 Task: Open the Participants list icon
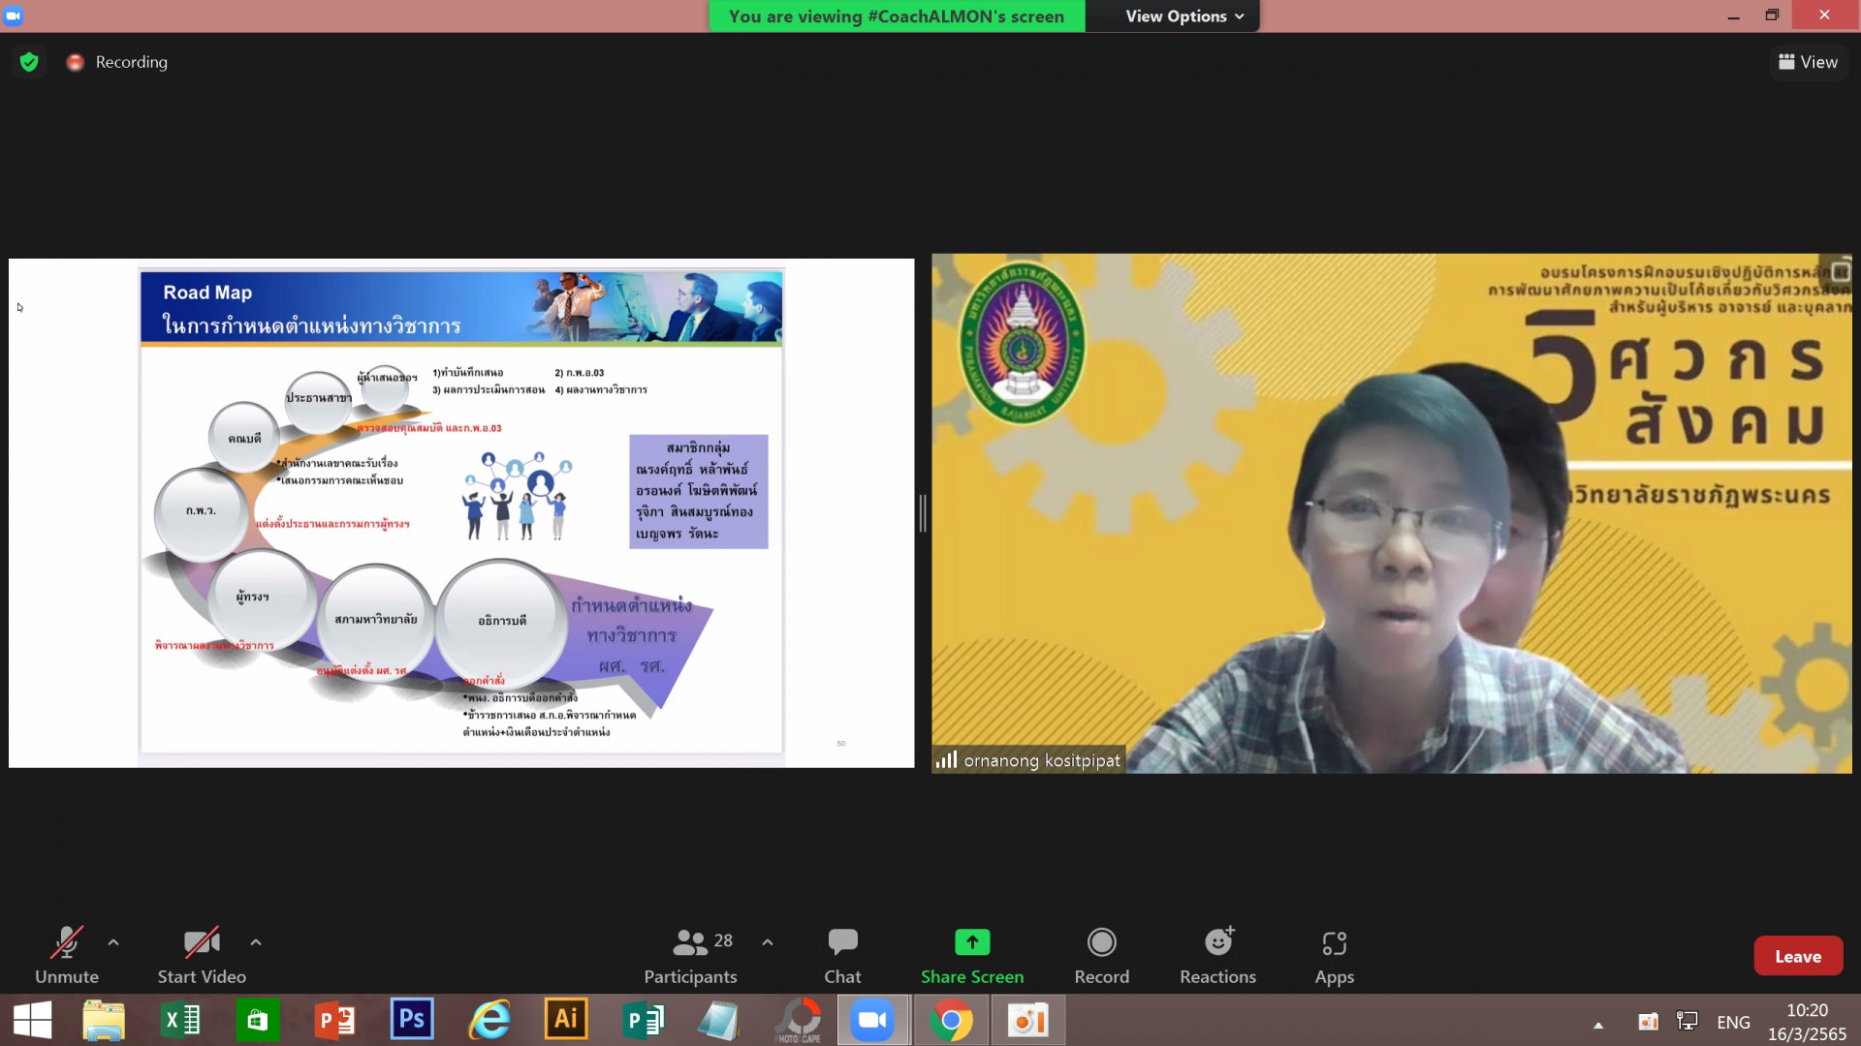[690, 942]
